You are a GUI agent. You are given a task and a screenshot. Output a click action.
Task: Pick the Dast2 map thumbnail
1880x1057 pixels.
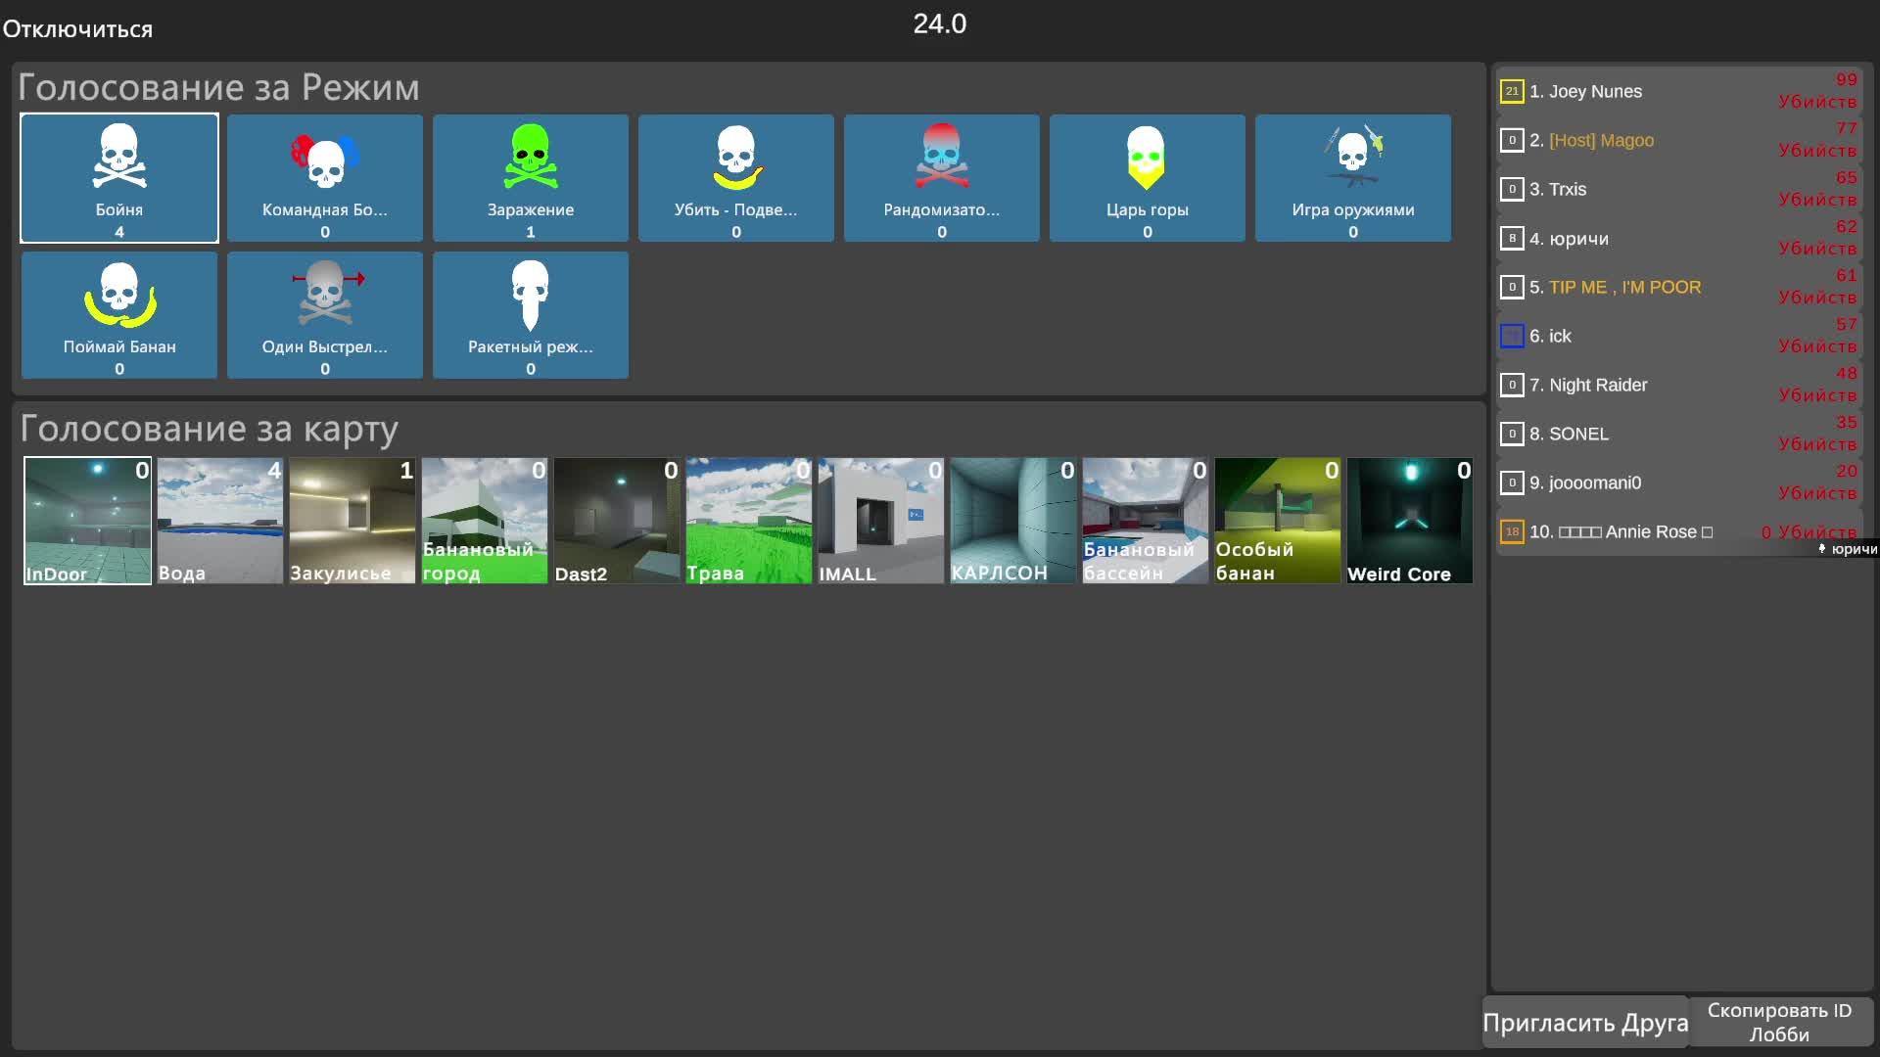616,521
